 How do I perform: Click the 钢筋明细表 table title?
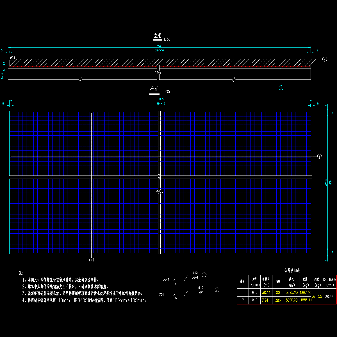coord(292,271)
